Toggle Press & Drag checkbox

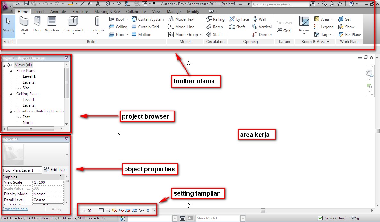(x=320, y=218)
